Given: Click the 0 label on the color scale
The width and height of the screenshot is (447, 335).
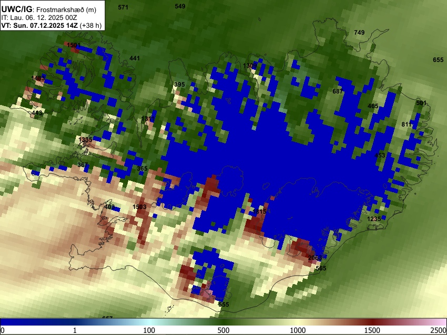Looking at the screenshot, I should 3,330.
